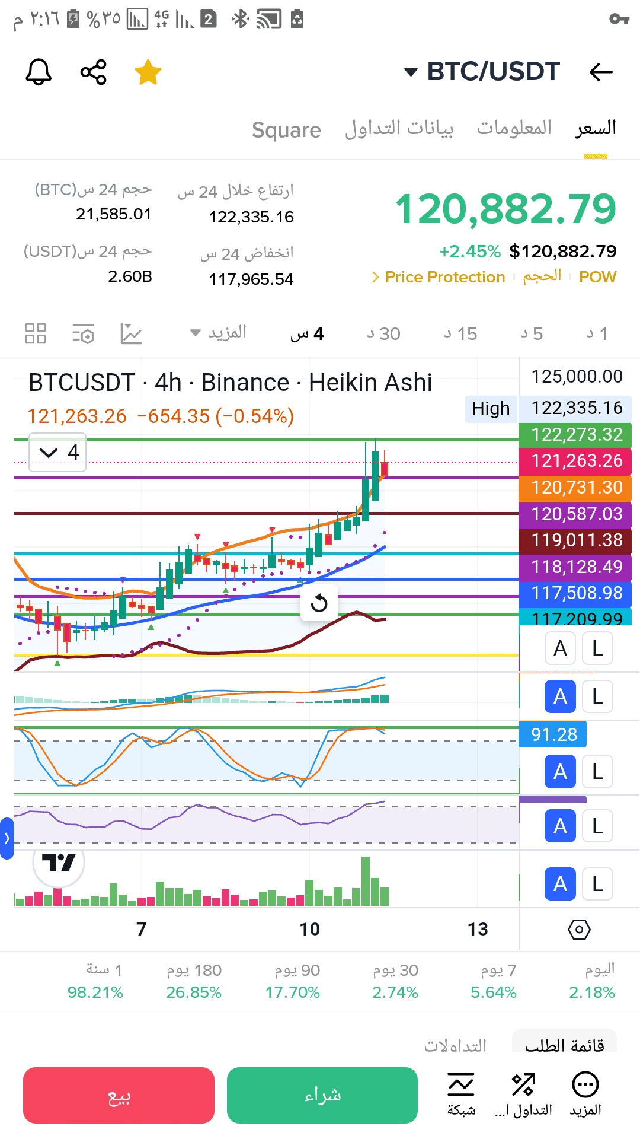Select the 4 س timeframe
Screen dimensions: 640x1139
pos(307,334)
